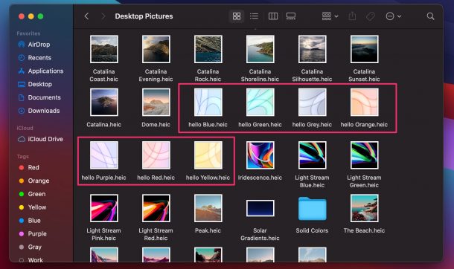Open Downloads in the sidebar
Image resolution: width=454 pixels, height=269 pixels.
click(39, 111)
